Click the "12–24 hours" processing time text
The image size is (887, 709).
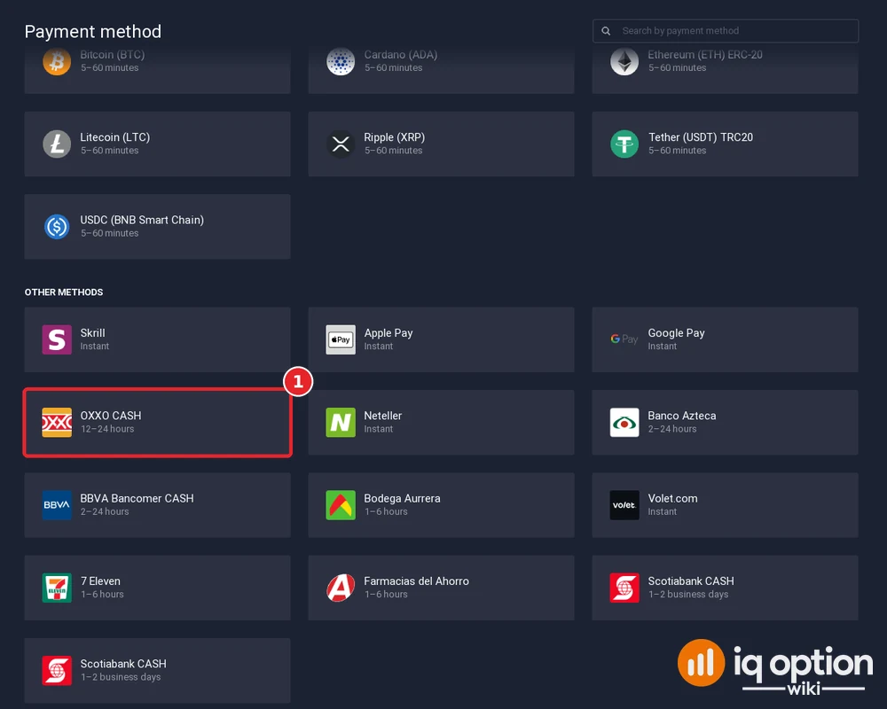click(107, 429)
